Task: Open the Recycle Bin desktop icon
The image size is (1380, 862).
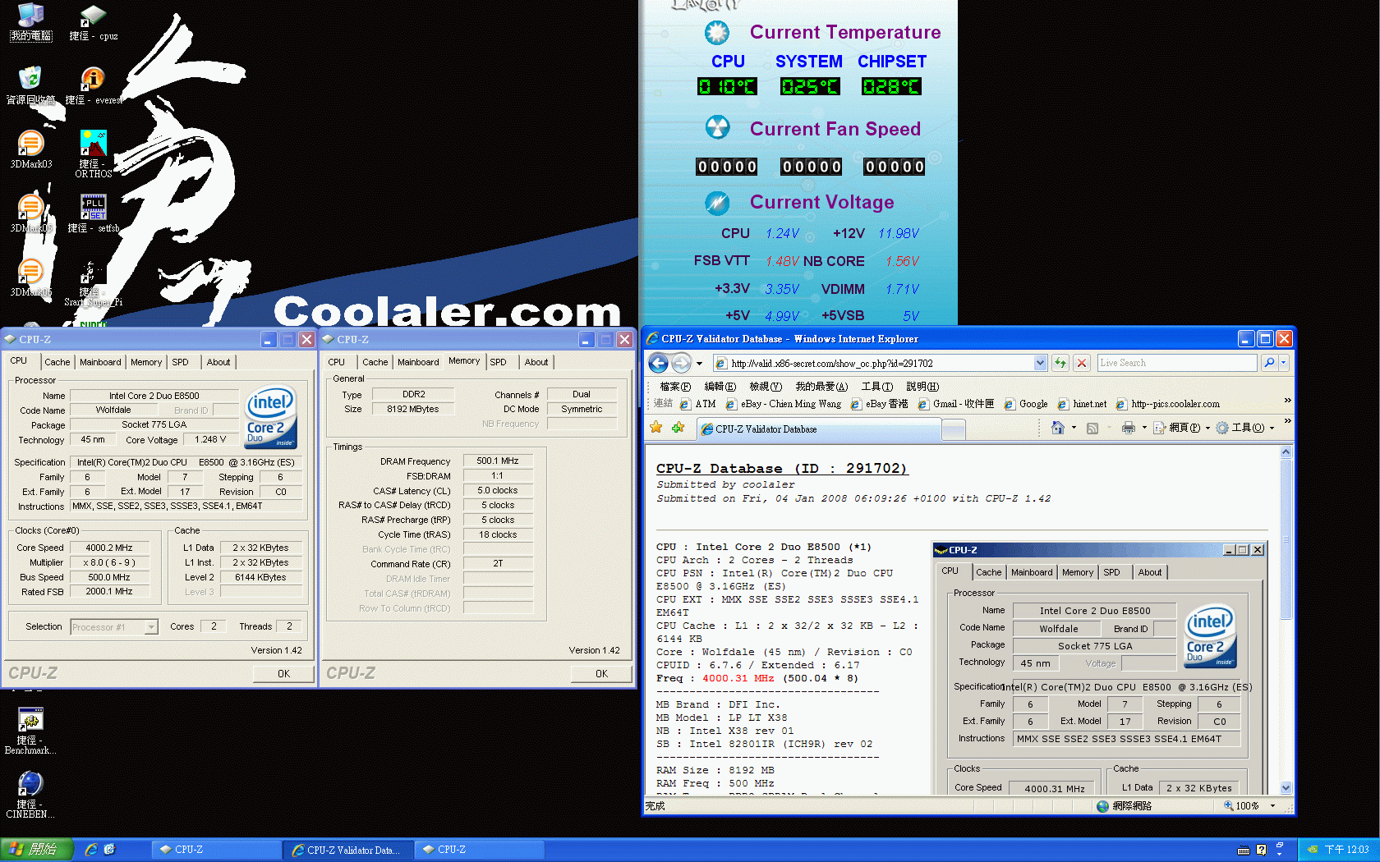Action: 30,85
